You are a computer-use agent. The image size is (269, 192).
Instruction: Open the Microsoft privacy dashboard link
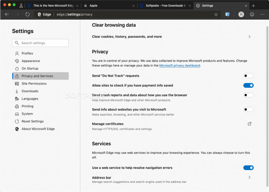click(179, 66)
